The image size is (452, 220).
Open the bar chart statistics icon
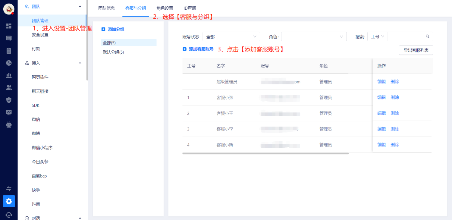point(9,75)
